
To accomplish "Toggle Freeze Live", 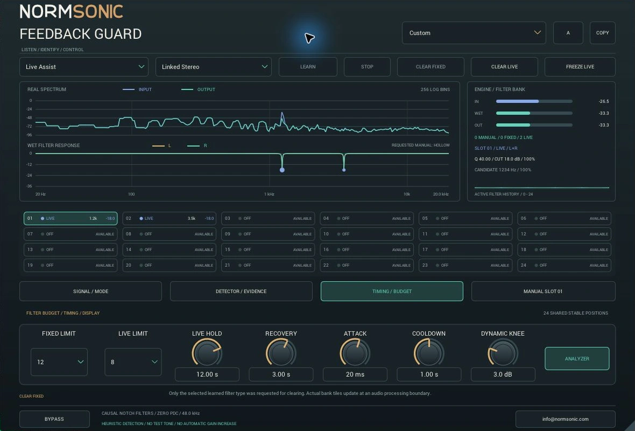I will [x=580, y=66].
